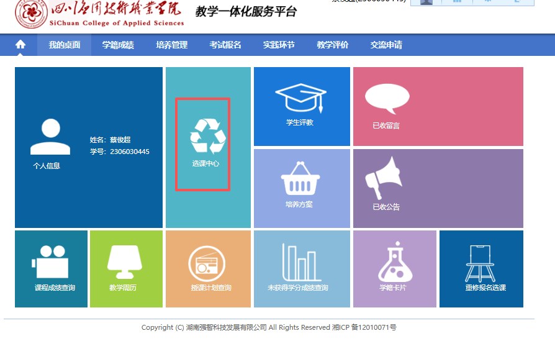The image size is (555, 341).
Task: Click student number 2306030445
Action: 130,152
